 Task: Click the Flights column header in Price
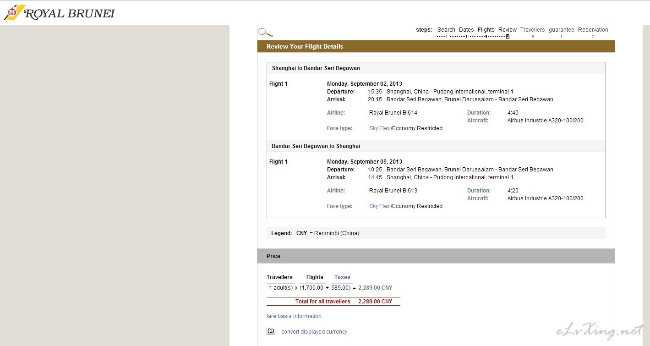[315, 277]
